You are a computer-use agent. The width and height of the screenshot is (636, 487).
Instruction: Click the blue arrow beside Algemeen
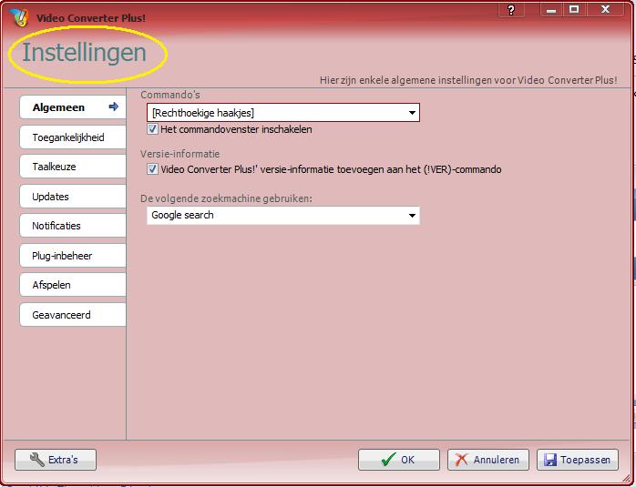(x=114, y=107)
